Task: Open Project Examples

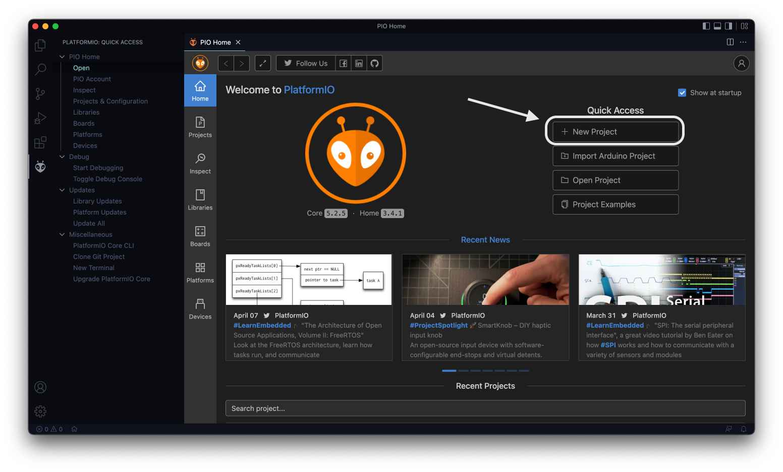Action: [x=616, y=204]
